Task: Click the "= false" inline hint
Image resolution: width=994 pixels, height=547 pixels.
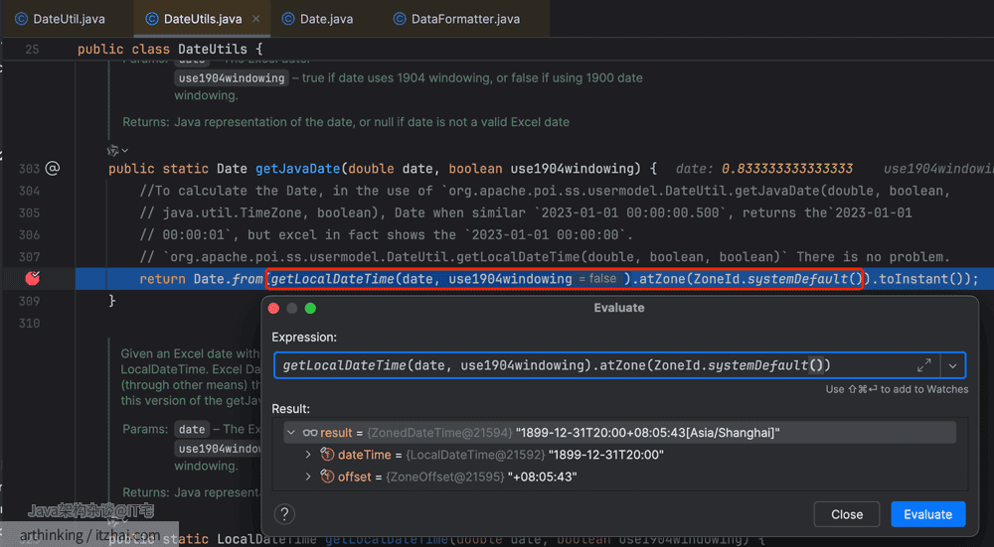Action: point(597,279)
